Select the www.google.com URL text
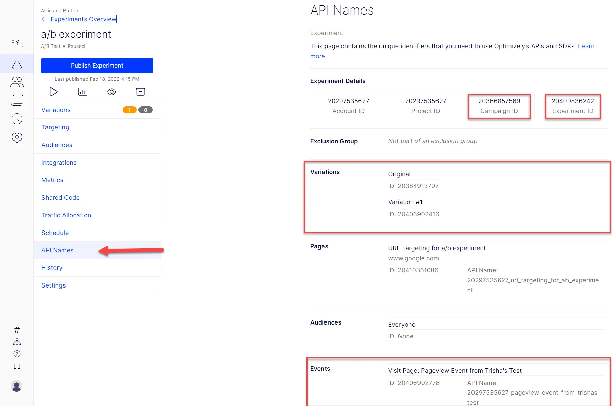Screen dimensions: 613x406 (413, 258)
